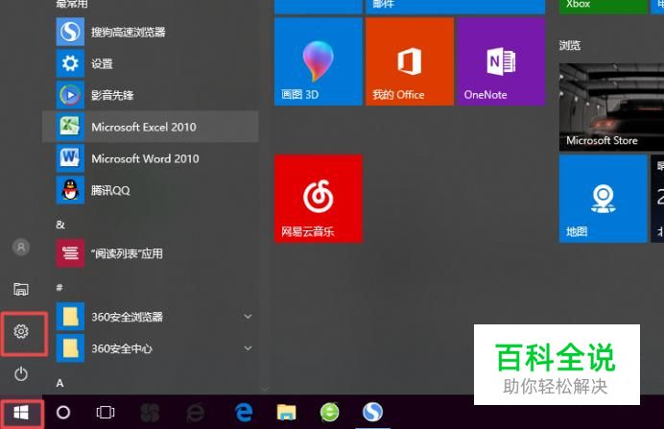Open the "阅读列表"应用 icon

point(70,253)
